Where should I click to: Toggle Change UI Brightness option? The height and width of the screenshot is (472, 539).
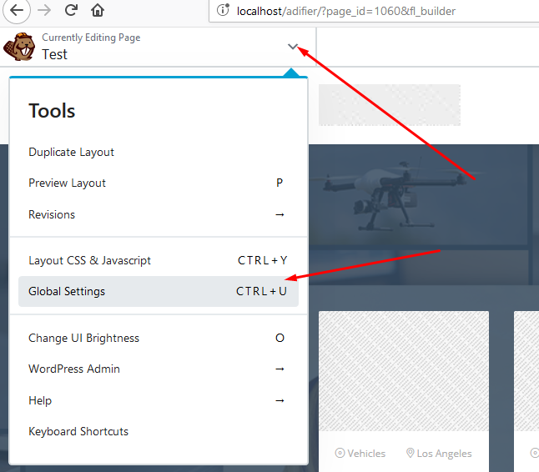tap(83, 338)
